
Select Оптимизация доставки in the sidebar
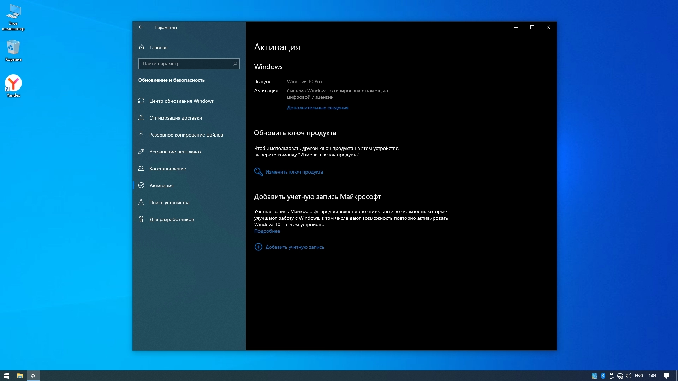(176, 118)
